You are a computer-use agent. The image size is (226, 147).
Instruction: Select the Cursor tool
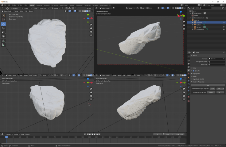[x=3, y=20]
